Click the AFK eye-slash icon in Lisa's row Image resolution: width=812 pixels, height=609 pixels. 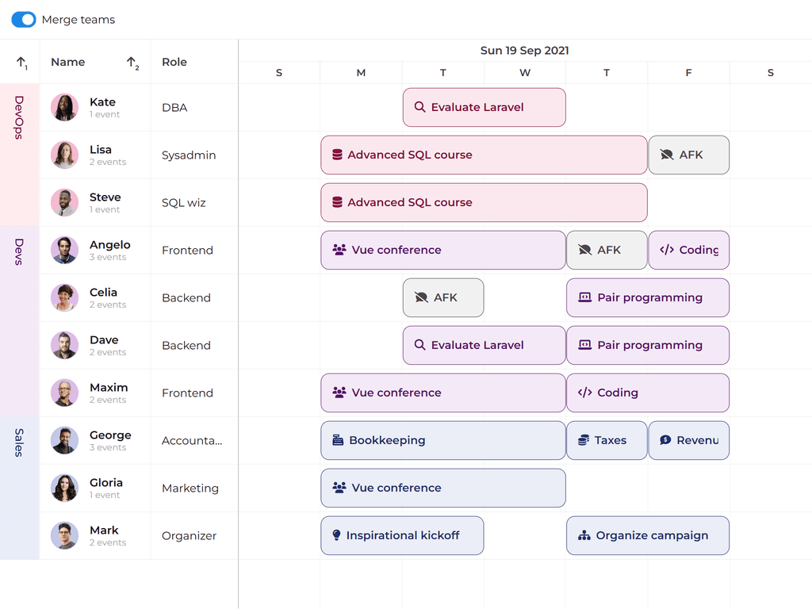click(667, 155)
